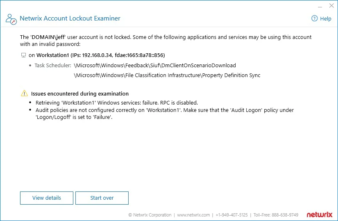
Task: Select the Property Definition Sync task path
Action: (x=167, y=75)
